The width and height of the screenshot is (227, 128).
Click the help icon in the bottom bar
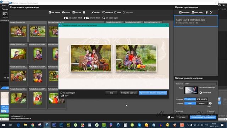coord(169,117)
